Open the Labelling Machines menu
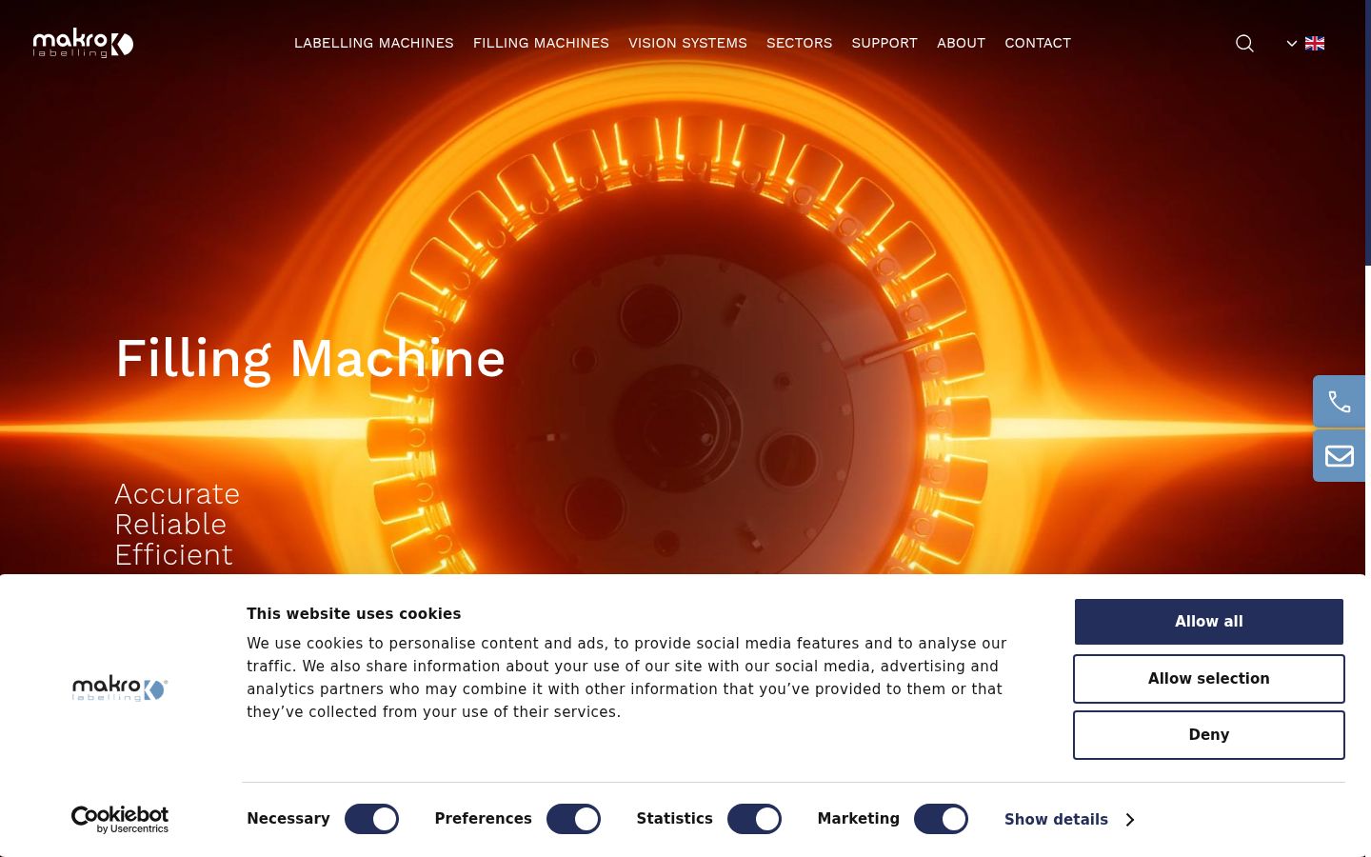 click(374, 43)
